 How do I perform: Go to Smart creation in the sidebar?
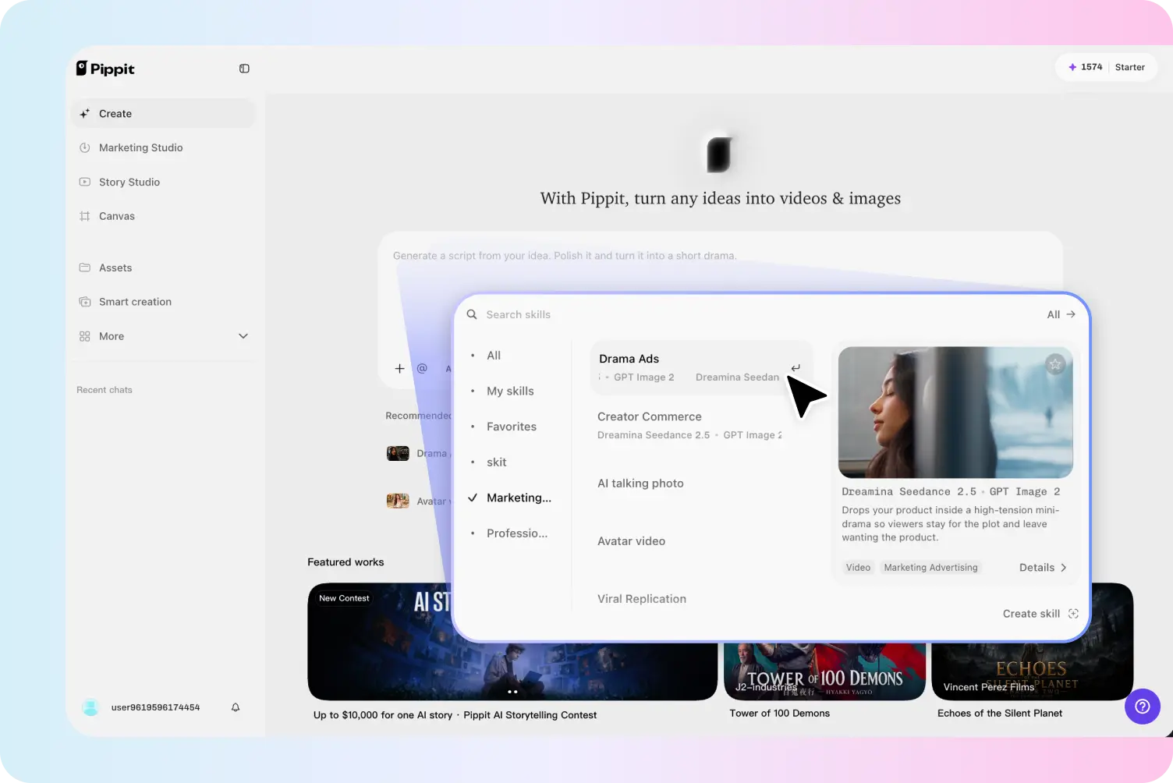[163, 302]
